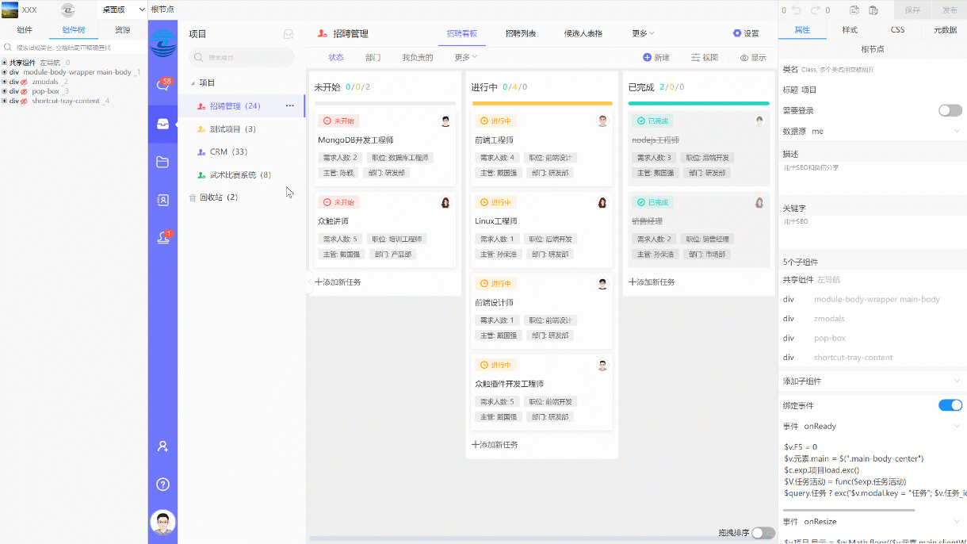Click the component tree search field

coord(74,48)
